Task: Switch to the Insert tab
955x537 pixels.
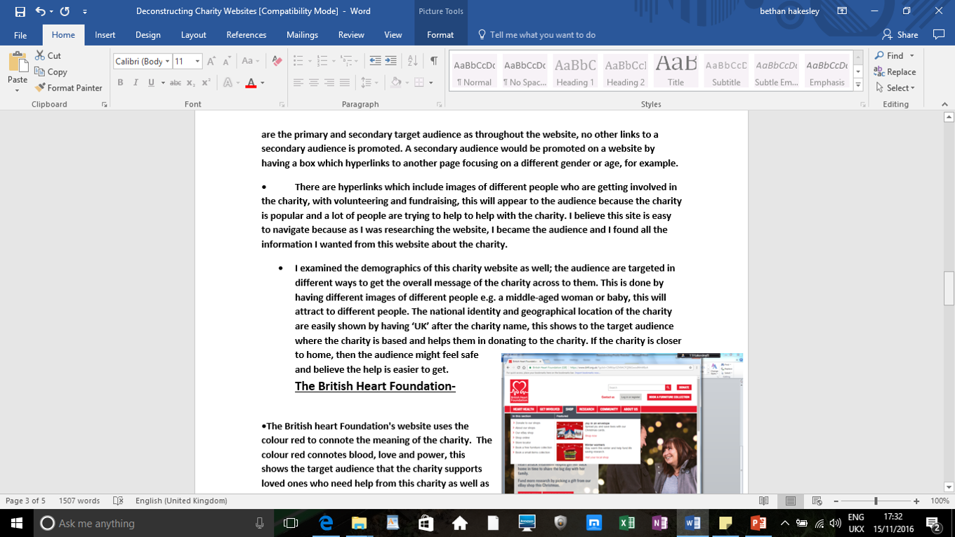Action: (x=105, y=34)
